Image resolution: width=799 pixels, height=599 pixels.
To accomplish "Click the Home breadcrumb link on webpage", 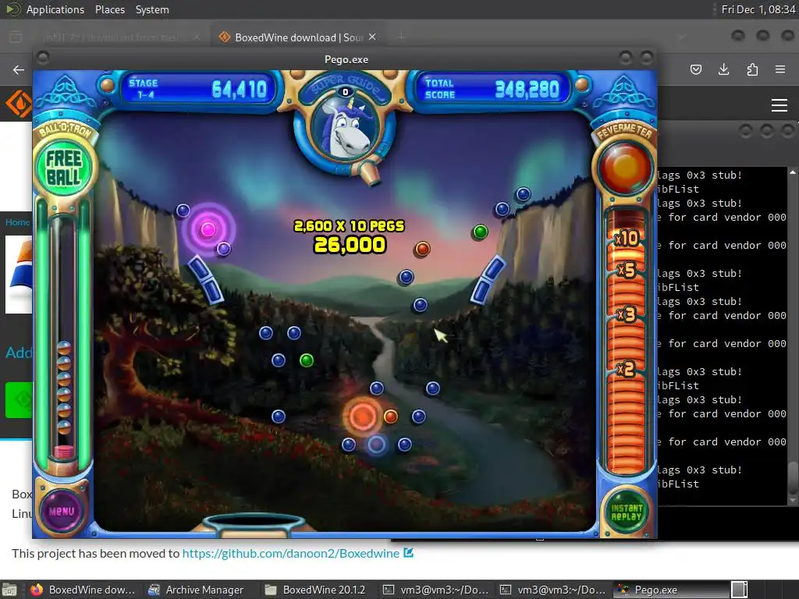I will (17, 222).
